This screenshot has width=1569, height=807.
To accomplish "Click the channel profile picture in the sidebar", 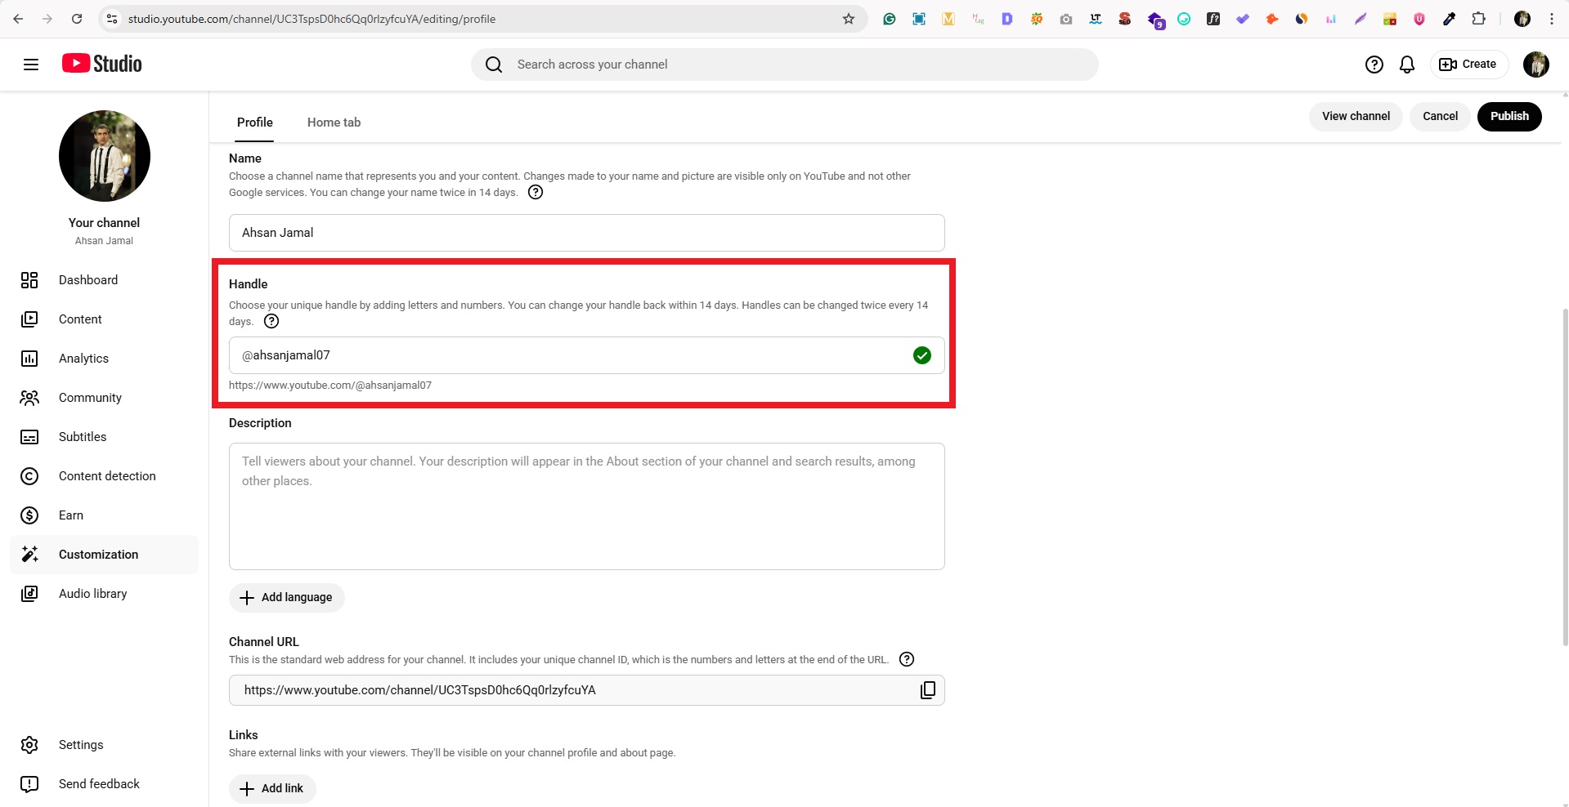I will coord(105,156).
